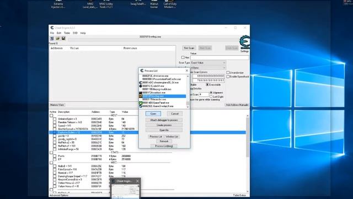353x199 pixels.
Task: Select PresentationFontCache.exe in Process List
Action: [162, 79]
